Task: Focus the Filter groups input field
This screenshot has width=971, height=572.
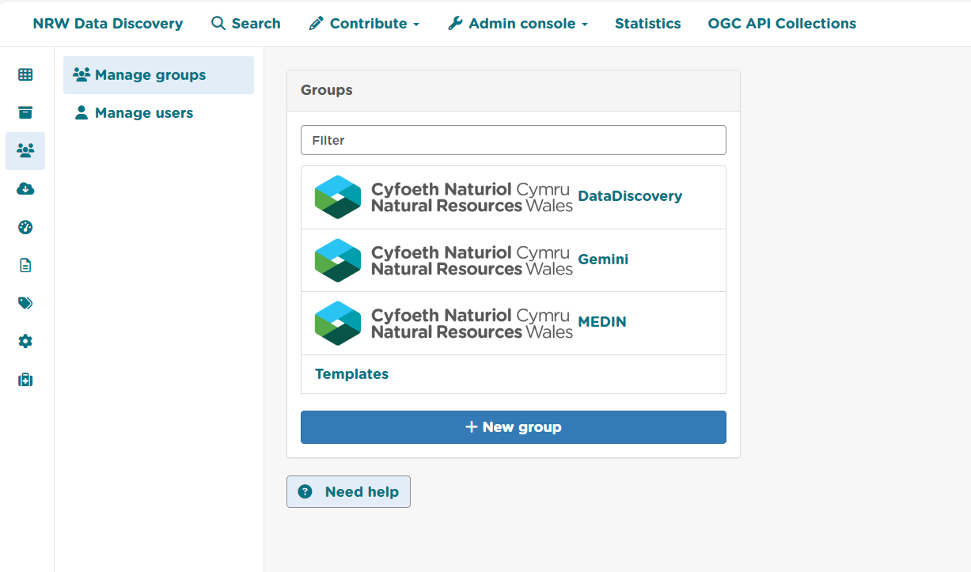Action: pyautogui.click(x=514, y=140)
